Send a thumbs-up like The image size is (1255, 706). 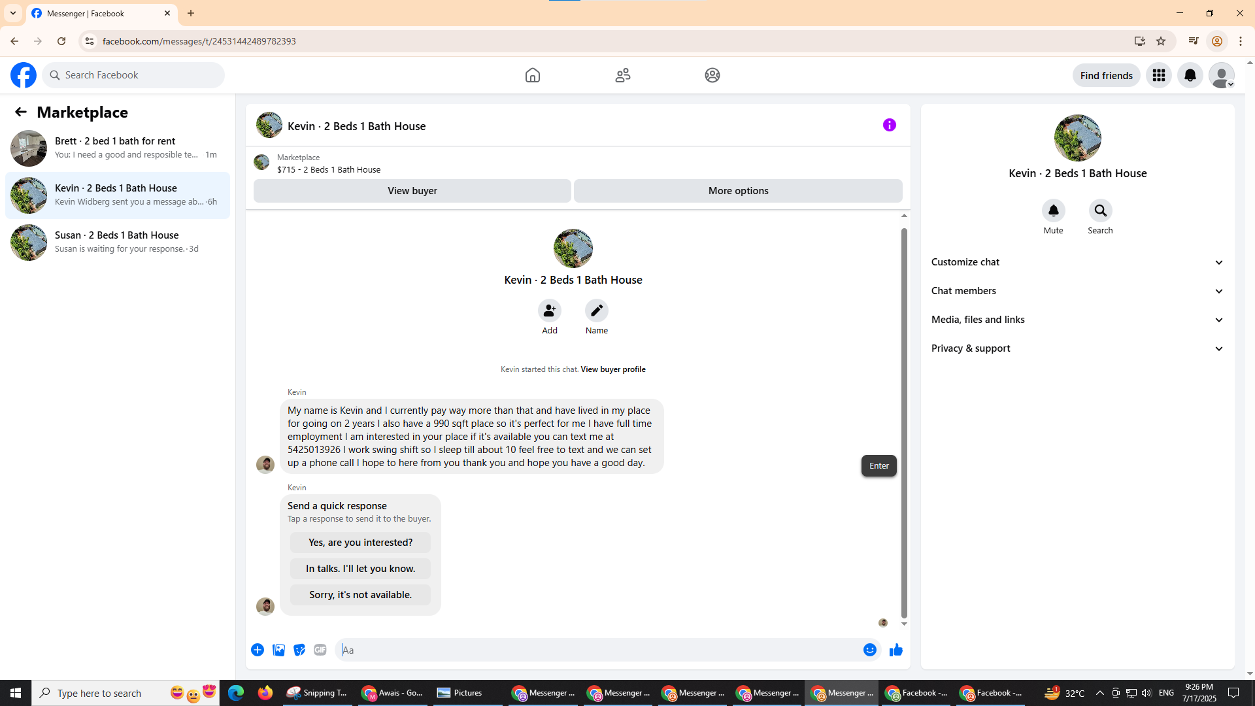click(896, 650)
